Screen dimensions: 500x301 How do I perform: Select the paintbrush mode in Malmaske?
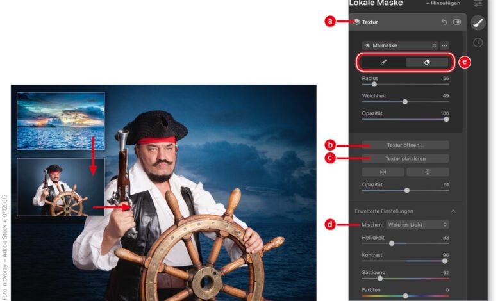click(x=383, y=62)
